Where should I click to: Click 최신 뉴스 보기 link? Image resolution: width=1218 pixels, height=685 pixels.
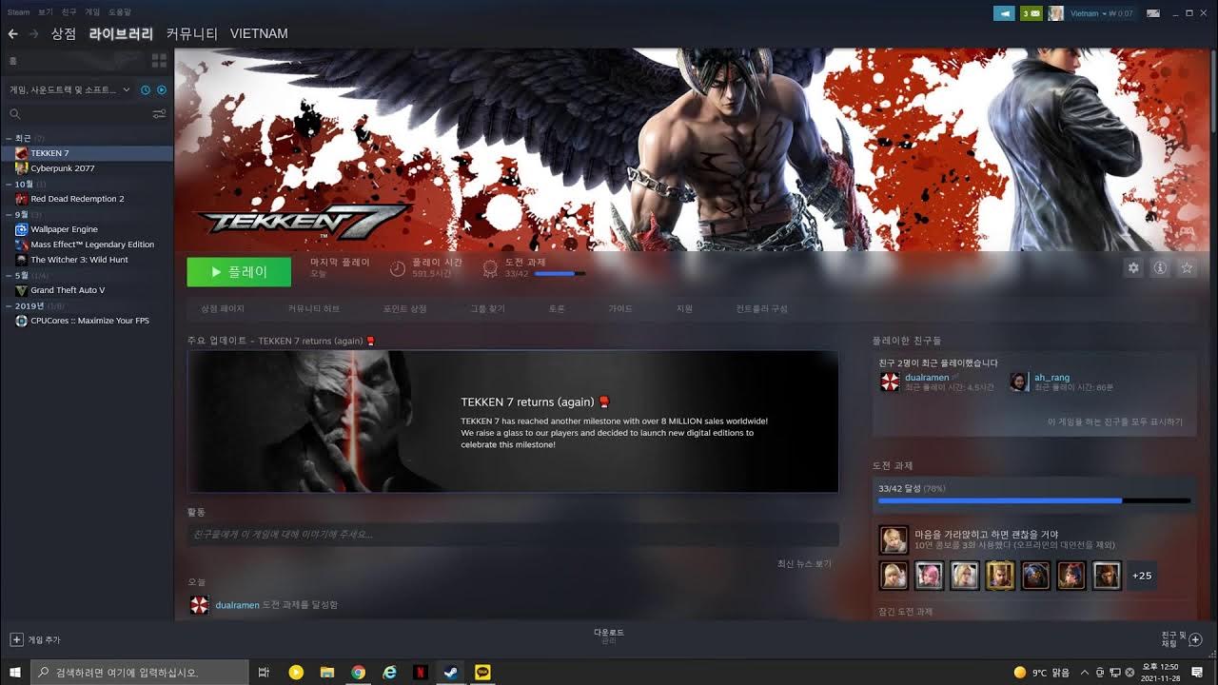804,563
